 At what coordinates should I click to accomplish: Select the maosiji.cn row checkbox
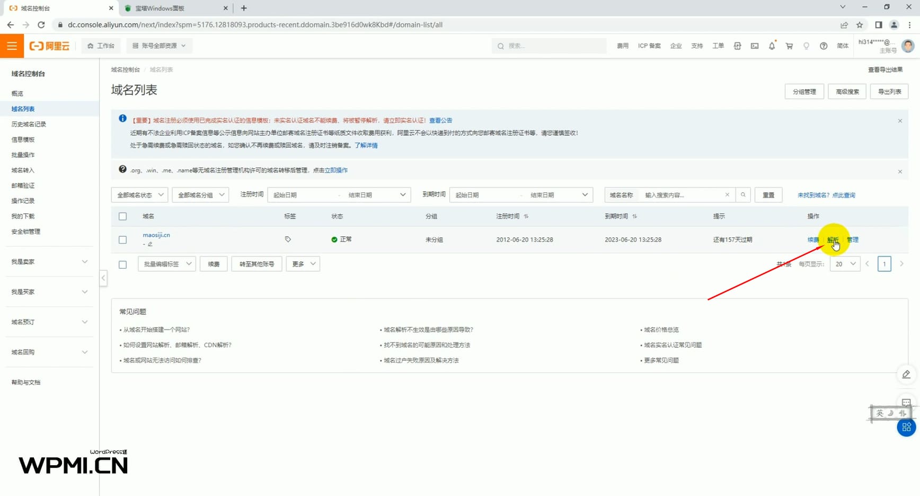(122, 240)
